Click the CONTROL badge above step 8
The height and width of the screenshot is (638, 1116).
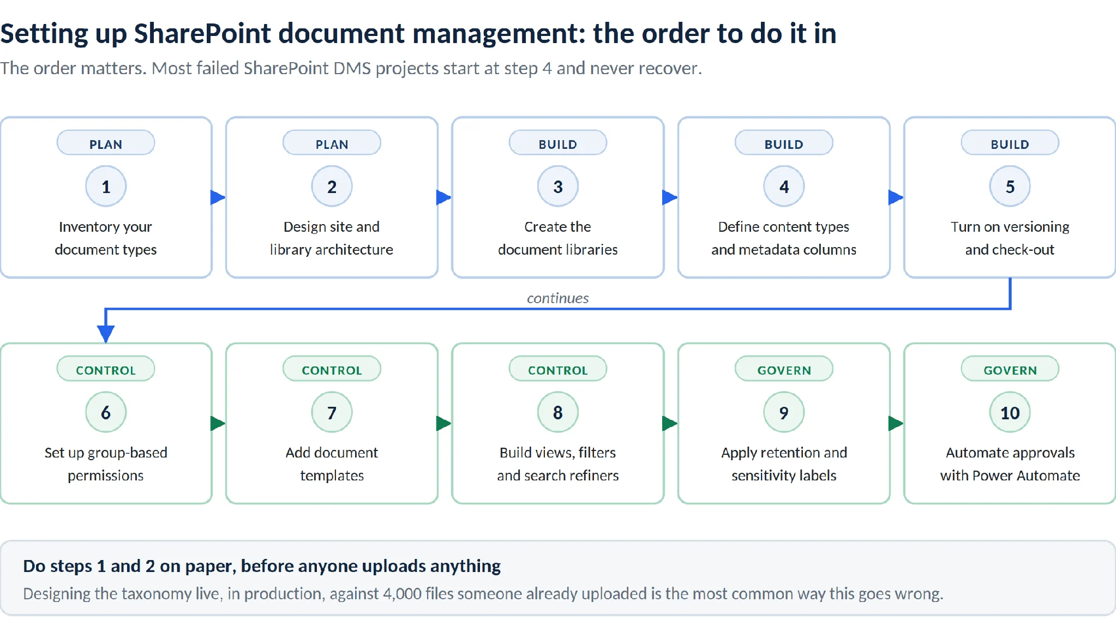[x=558, y=369]
